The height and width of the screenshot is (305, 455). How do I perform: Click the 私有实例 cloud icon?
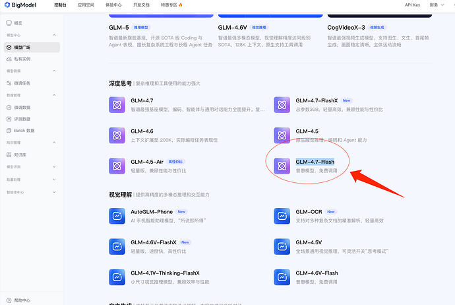(x=9, y=59)
